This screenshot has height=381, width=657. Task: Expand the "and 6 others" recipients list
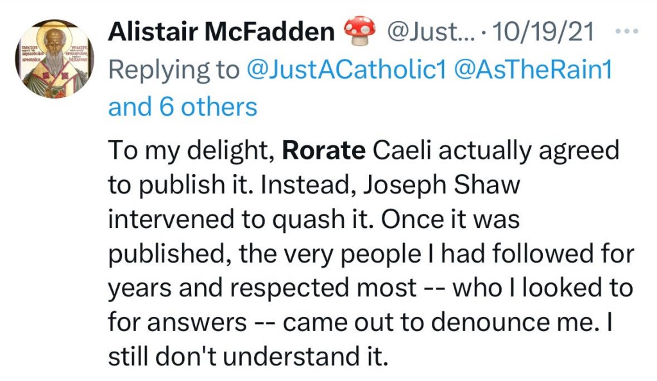[182, 106]
